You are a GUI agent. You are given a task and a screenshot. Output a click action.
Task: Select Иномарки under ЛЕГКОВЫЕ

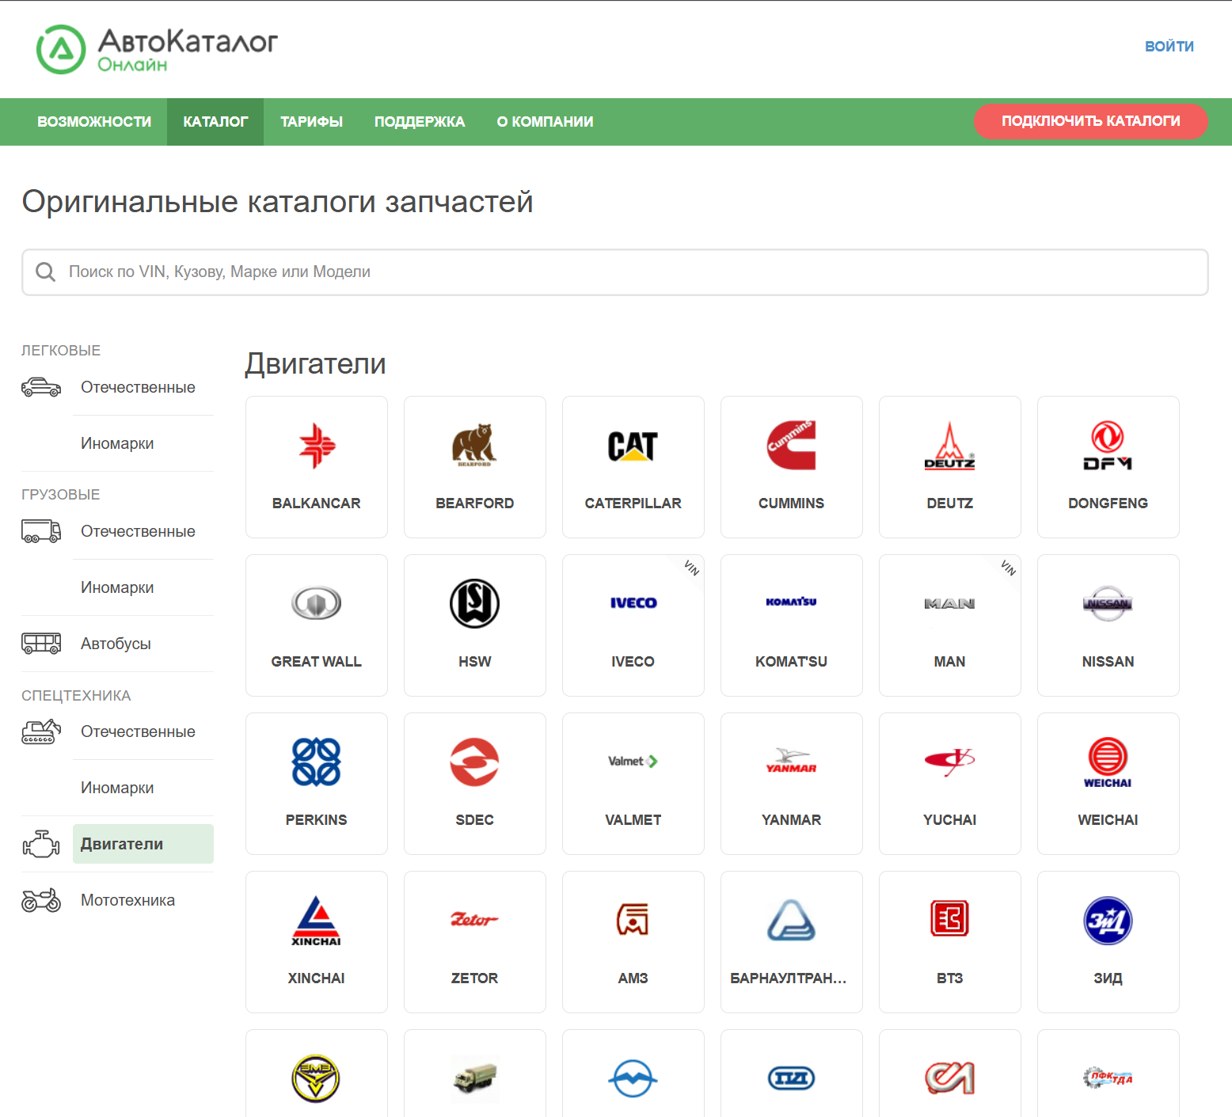point(117,443)
